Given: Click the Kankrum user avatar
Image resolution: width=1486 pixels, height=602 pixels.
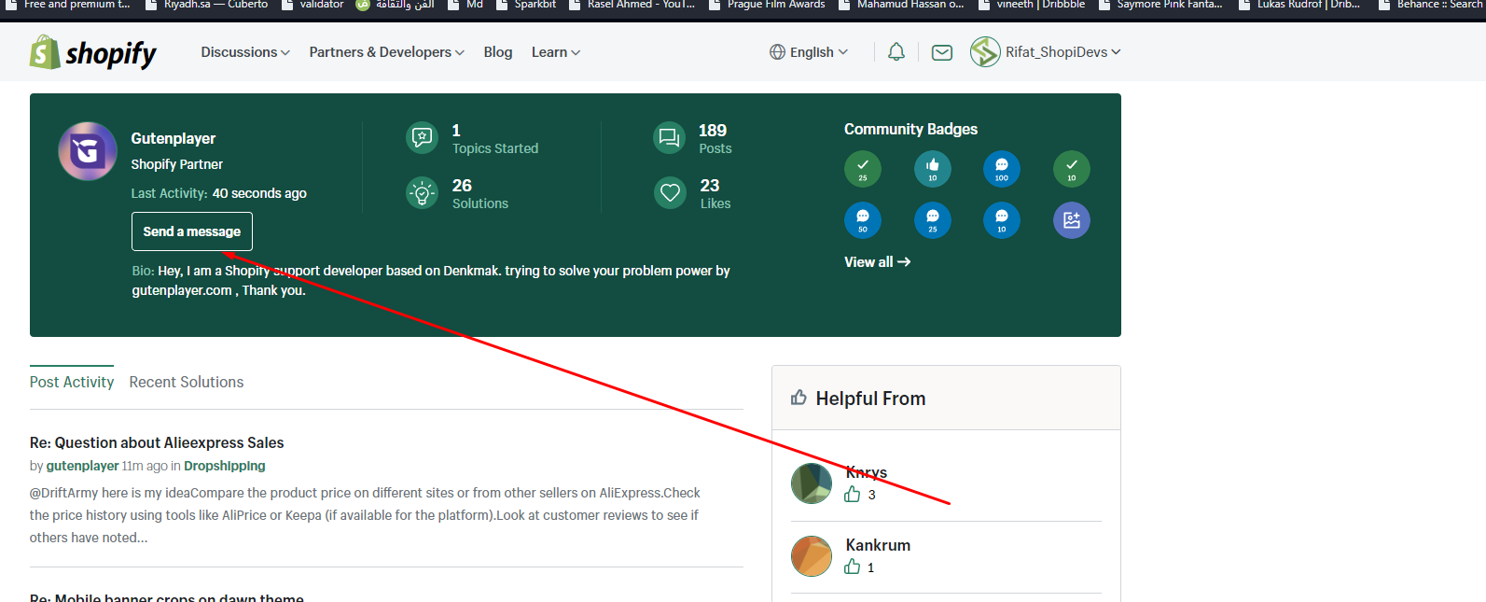Looking at the screenshot, I should tap(812, 556).
